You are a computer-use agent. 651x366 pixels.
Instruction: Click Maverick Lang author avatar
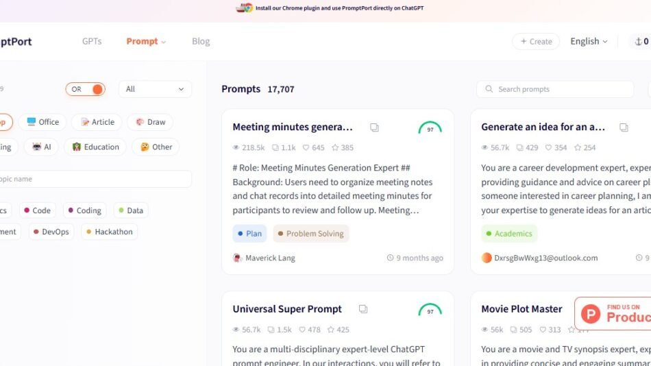point(238,258)
